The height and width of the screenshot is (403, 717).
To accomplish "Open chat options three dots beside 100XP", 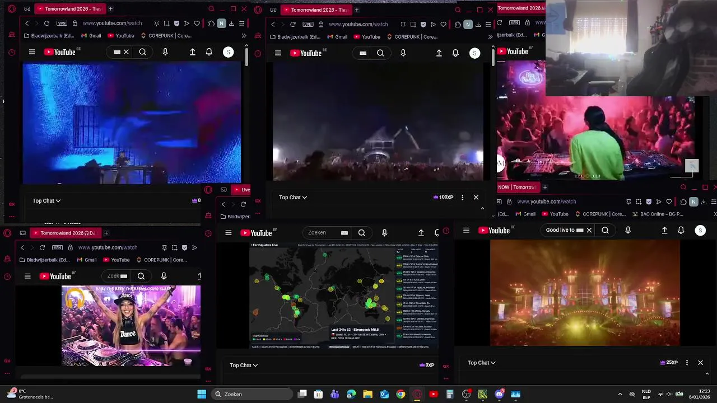I will click(x=462, y=197).
